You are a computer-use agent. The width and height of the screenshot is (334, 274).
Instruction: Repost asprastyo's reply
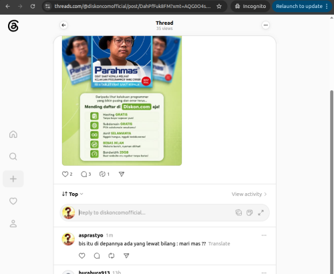tap(112, 256)
